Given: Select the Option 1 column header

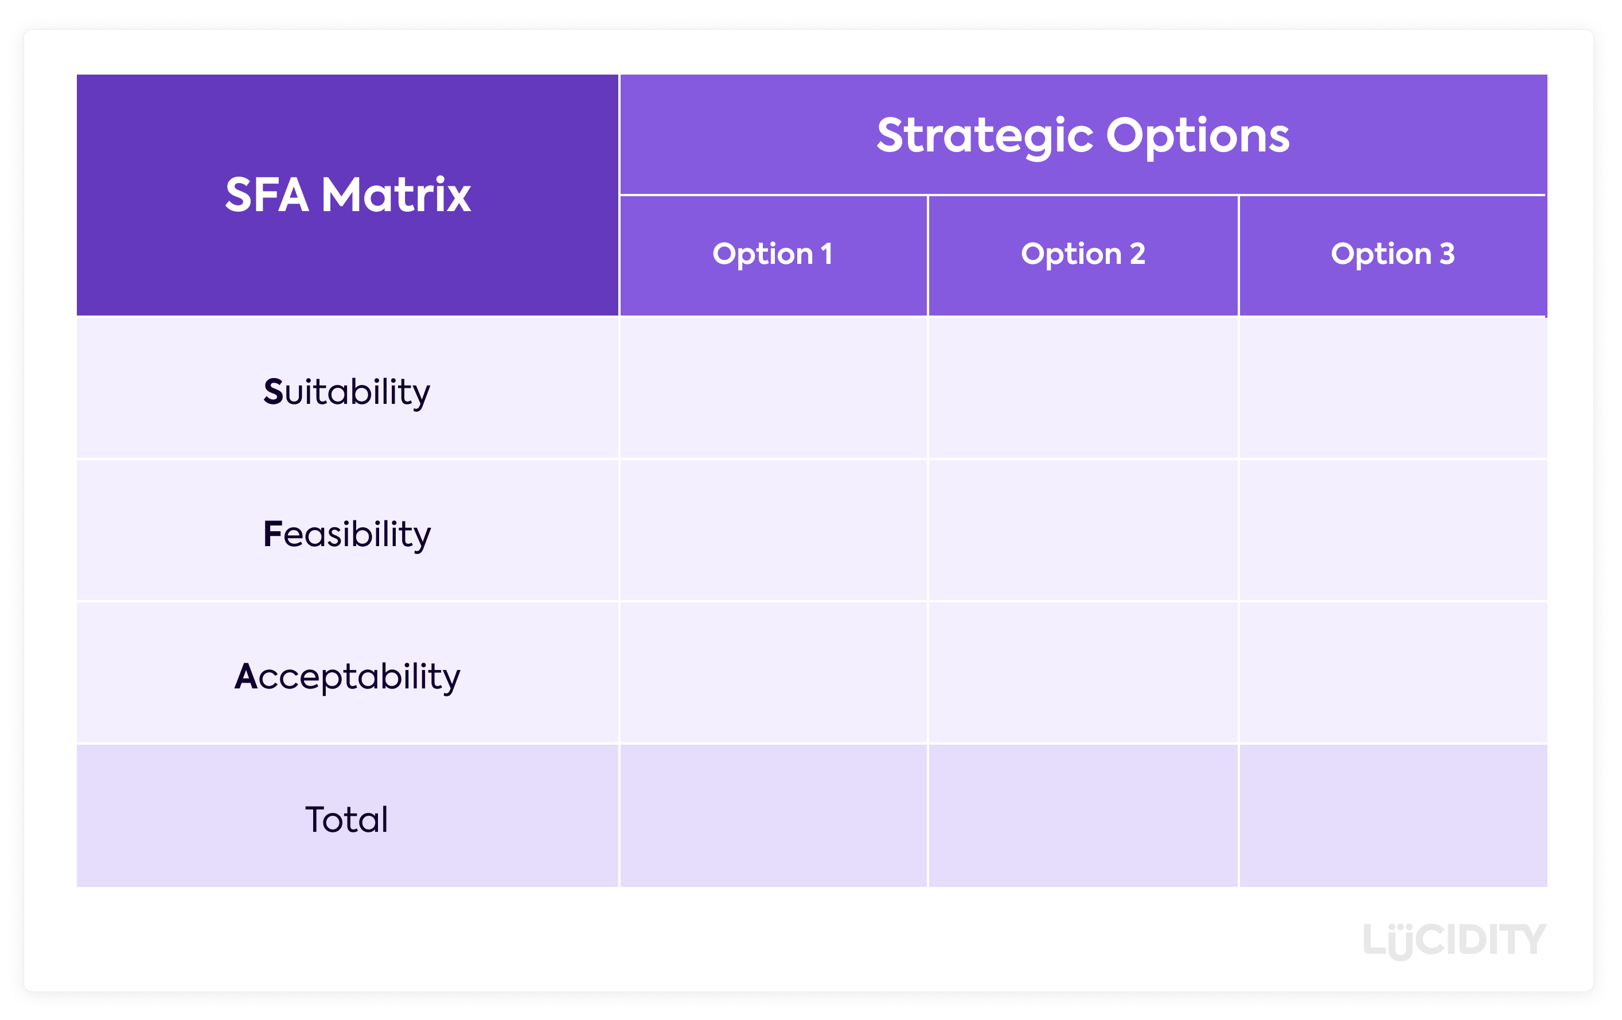Looking at the screenshot, I should click(773, 255).
